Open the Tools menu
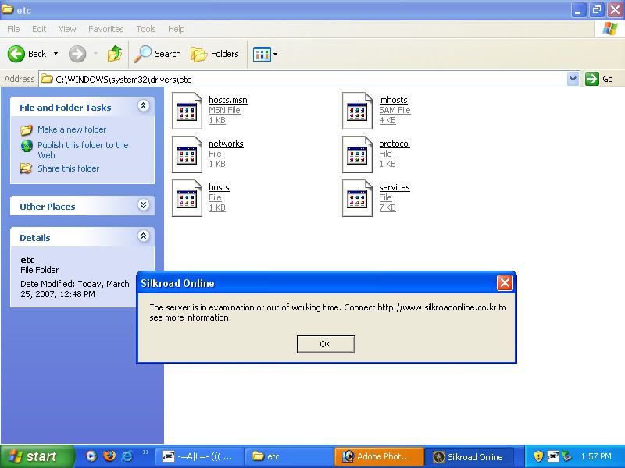Image resolution: width=625 pixels, height=468 pixels. [146, 29]
